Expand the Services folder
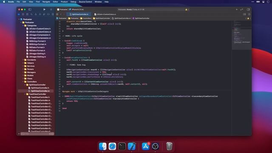This screenshot has width=272, height=153. tap(23, 66)
